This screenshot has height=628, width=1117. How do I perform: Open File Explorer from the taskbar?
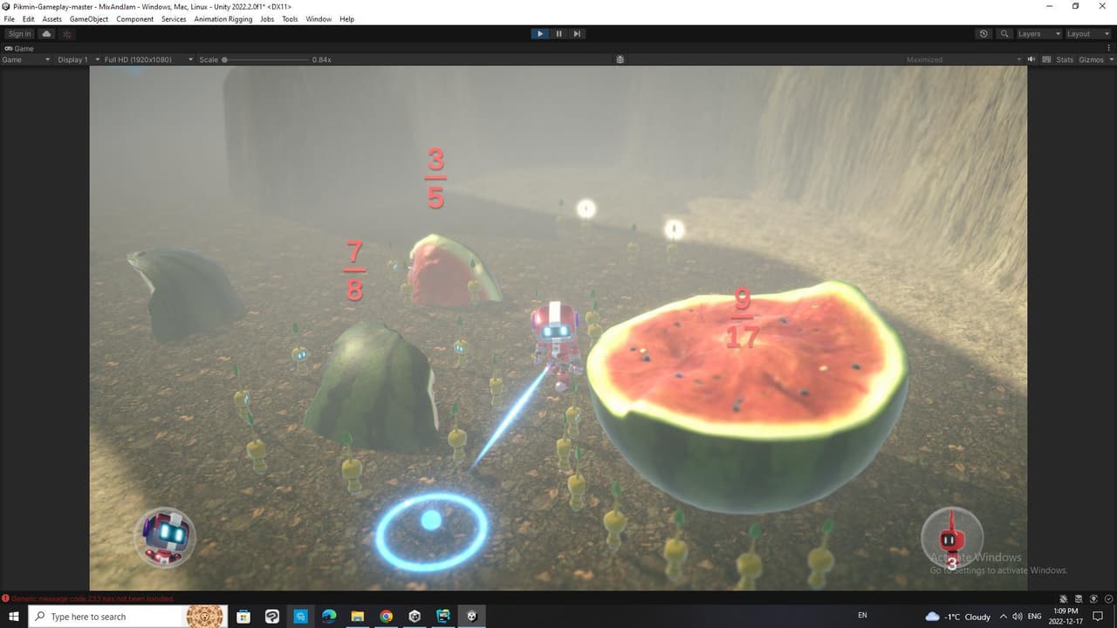click(x=358, y=617)
